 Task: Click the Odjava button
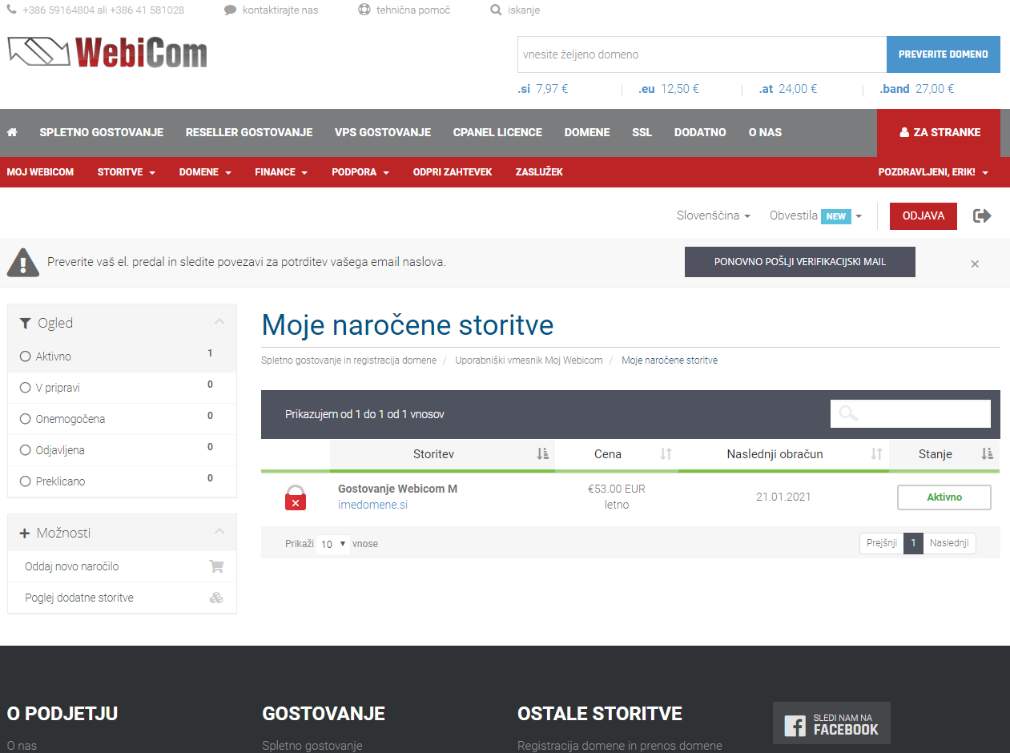923,216
